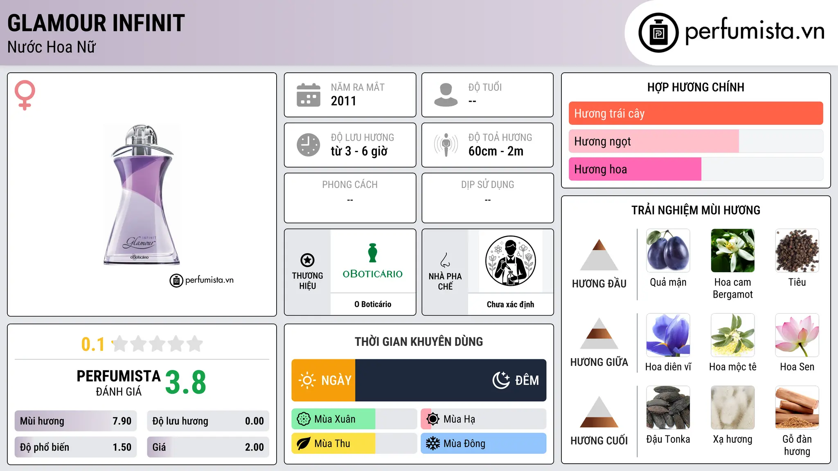
Task: Click the Hương cuối pyramid icon
Action: pos(599,412)
